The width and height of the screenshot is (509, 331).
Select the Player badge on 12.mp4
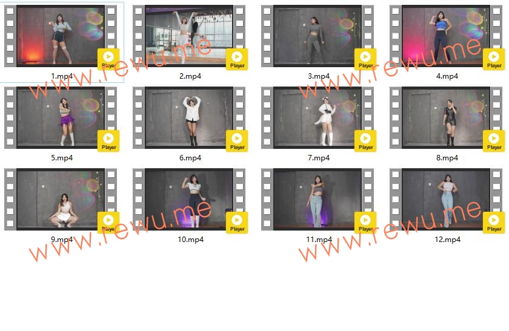(494, 223)
